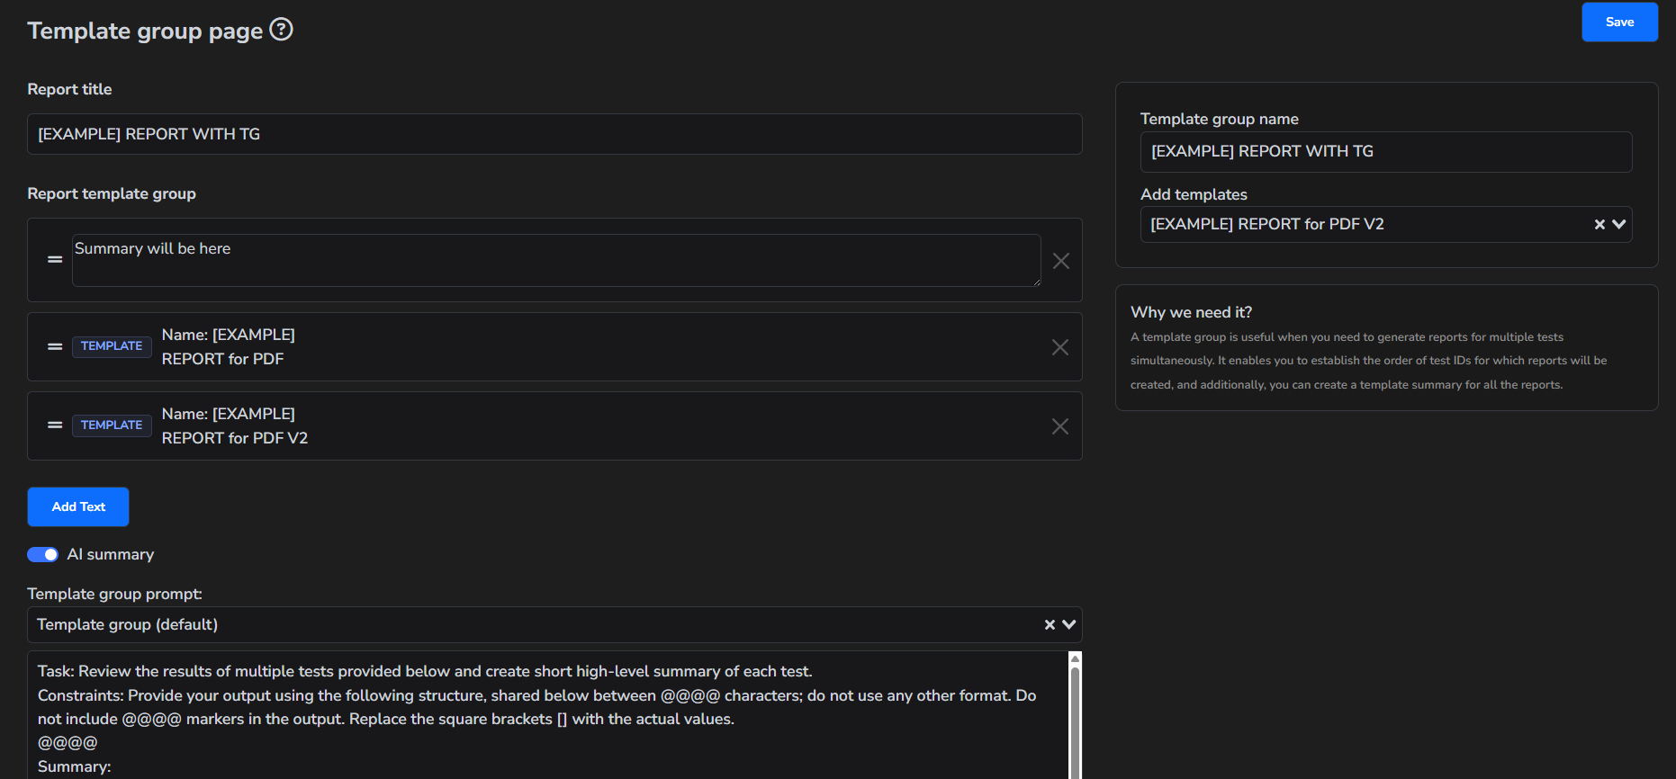Screen dimensions: 1676x779
Task: Click the prompt editor's Task text
Action: pyautogui.click(x=424, y=672)
